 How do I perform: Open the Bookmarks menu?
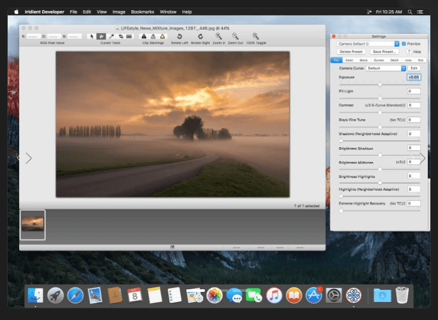142,12
